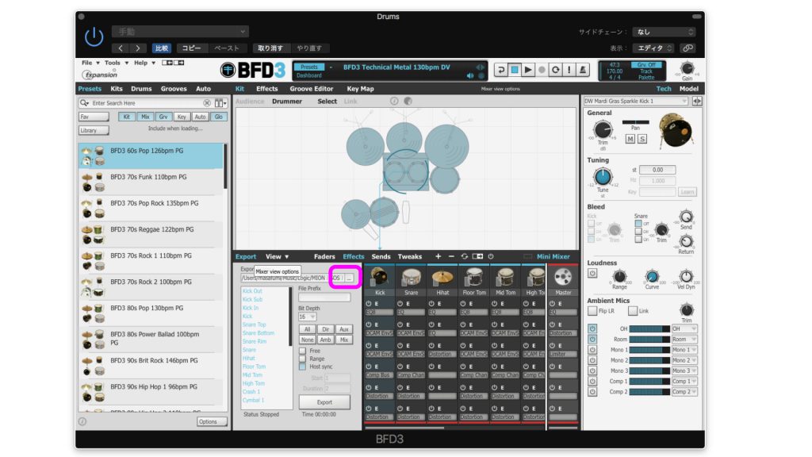The image size is (812, 457).
Task: Click the Gain knob in the BFD3 header
Action: [688, 68]
